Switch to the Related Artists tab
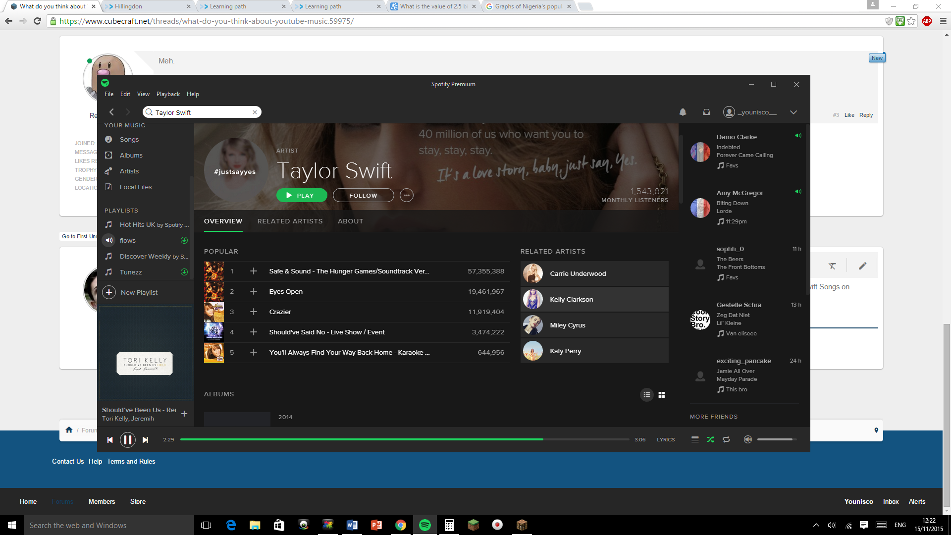The image size is (951, 535). (290, 221)
